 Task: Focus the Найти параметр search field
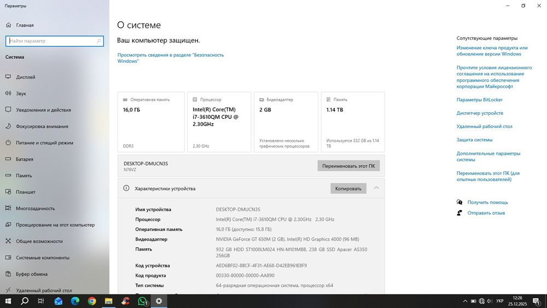click(x=54, y=41)
